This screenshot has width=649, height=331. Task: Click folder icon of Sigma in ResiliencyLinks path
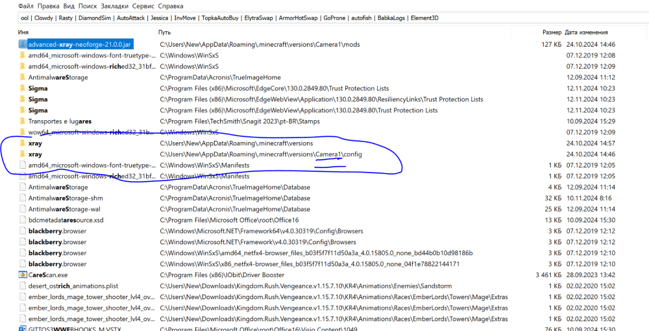tap(22, 99)
